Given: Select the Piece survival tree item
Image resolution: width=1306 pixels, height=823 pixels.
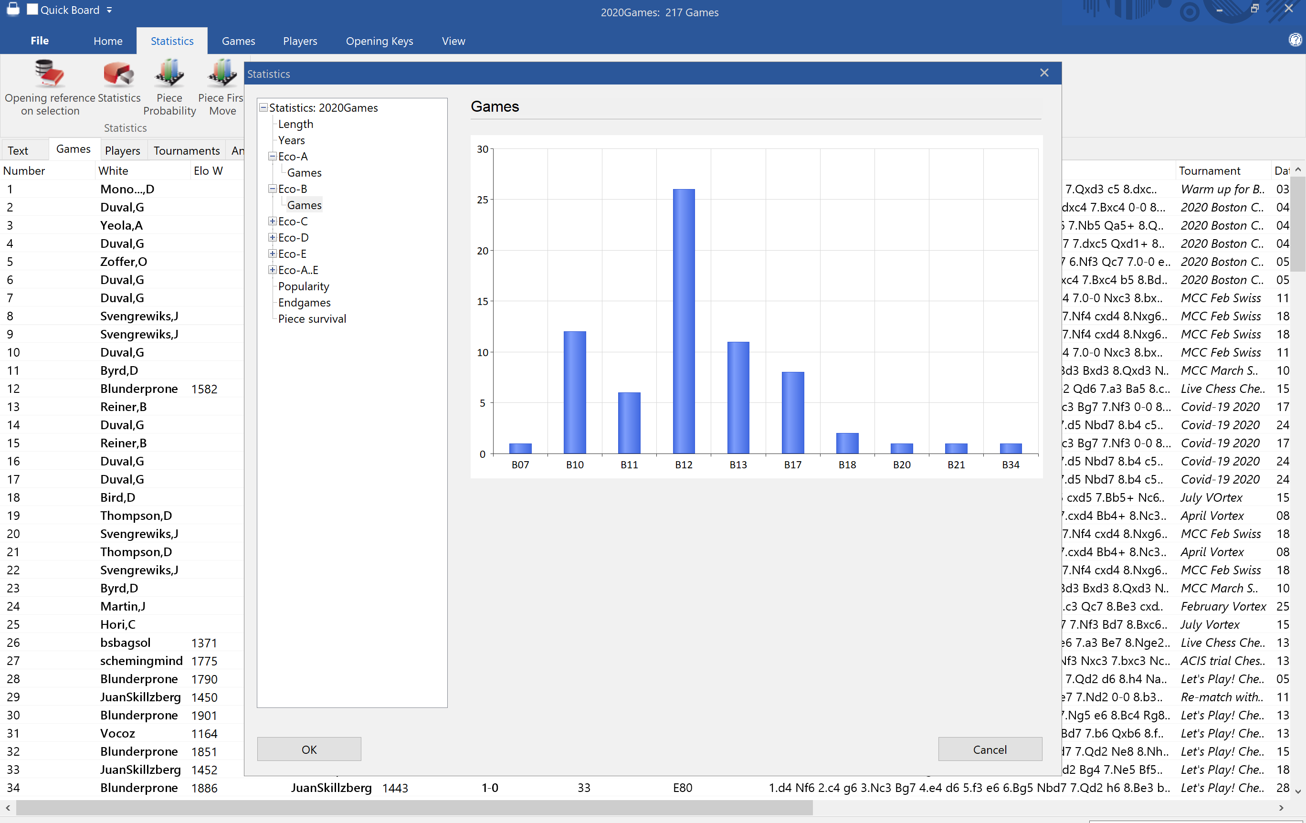Looking at the screenshot, I should point(312,319).
